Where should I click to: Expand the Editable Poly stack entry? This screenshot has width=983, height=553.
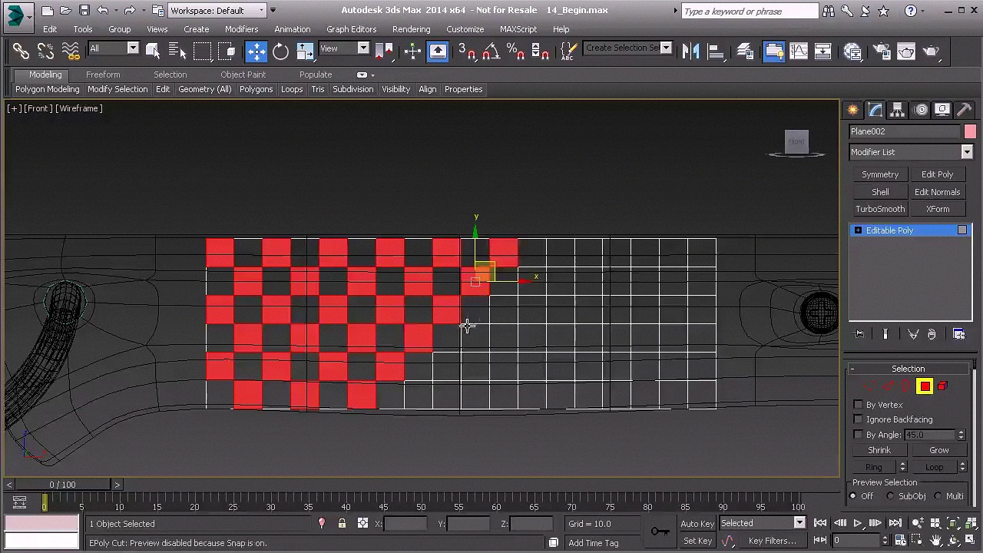coord(858,230)
